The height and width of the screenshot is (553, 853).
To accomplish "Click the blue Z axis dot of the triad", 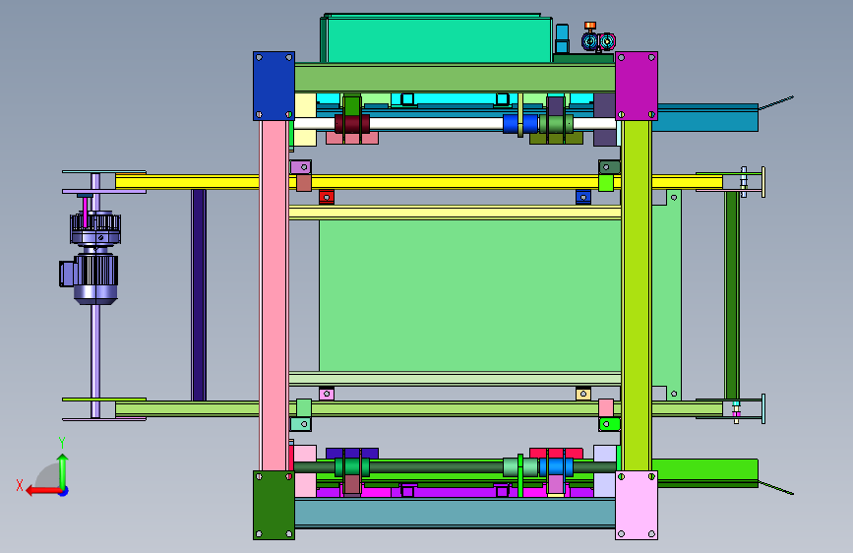I will tap(64, 491).
